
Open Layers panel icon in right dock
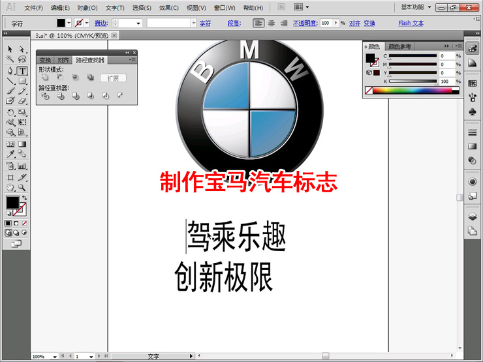tap(472, 216)
